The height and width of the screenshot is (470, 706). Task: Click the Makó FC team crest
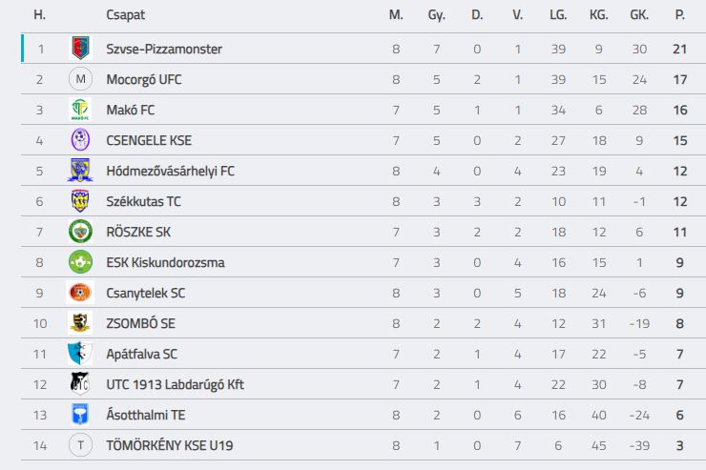tap(80, 110)
